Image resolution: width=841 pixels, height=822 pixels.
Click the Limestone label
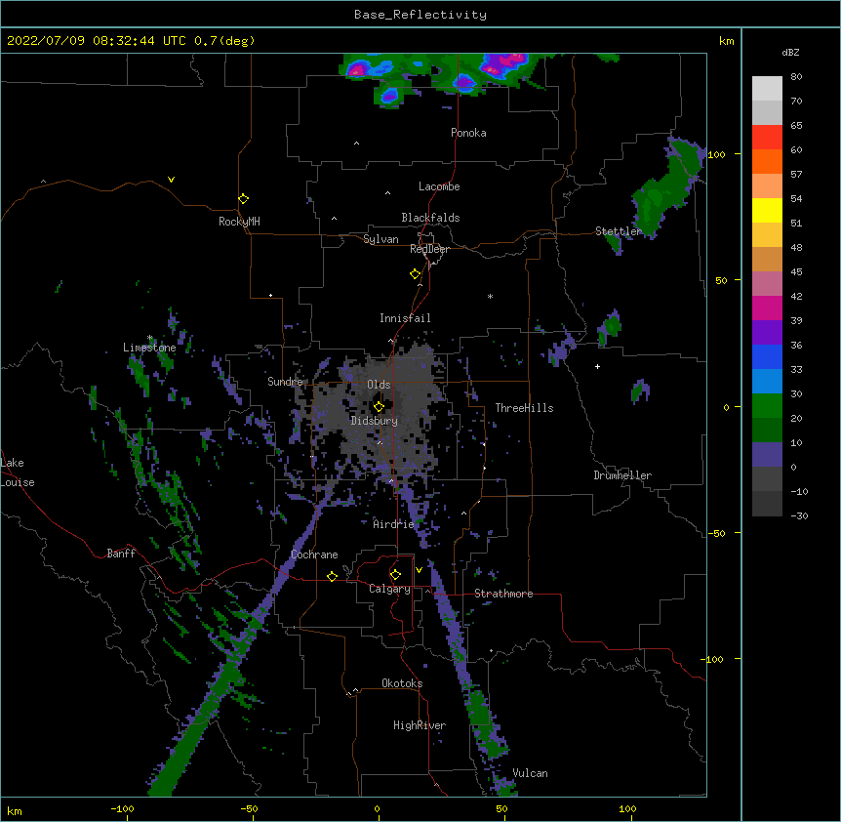pyautogui.click(x=149, y=348)
